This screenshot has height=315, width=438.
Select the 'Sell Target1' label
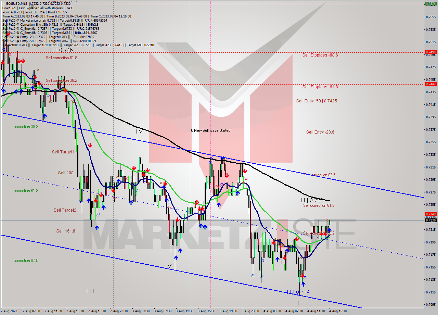63,152
